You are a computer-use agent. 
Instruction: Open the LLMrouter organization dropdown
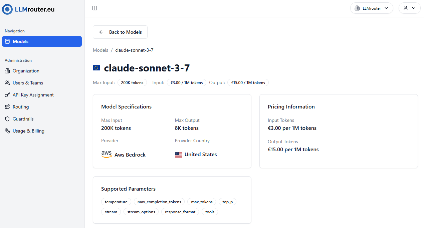tap(372, 8)
